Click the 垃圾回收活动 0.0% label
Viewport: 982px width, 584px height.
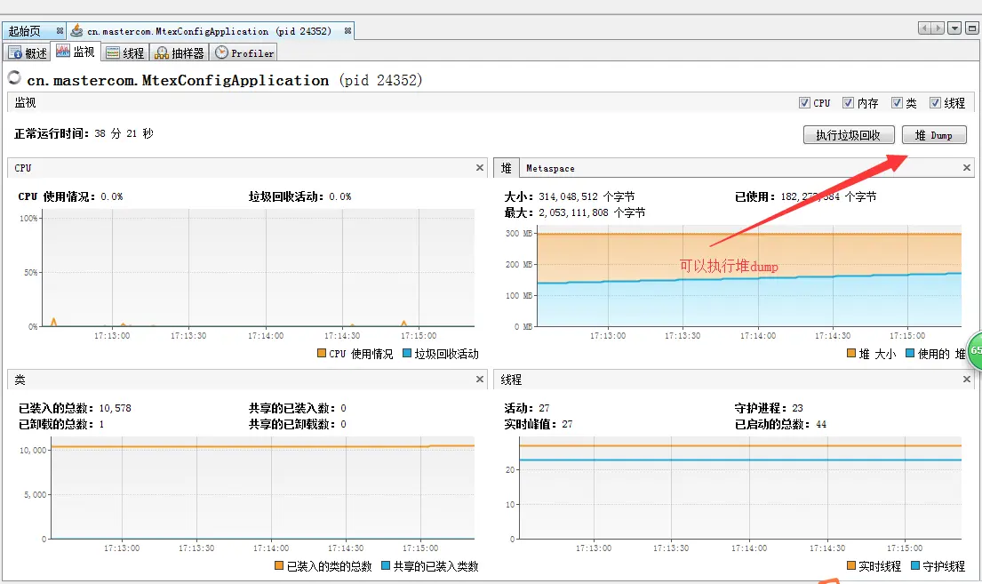pyautogui.click(x=300, y=196)
